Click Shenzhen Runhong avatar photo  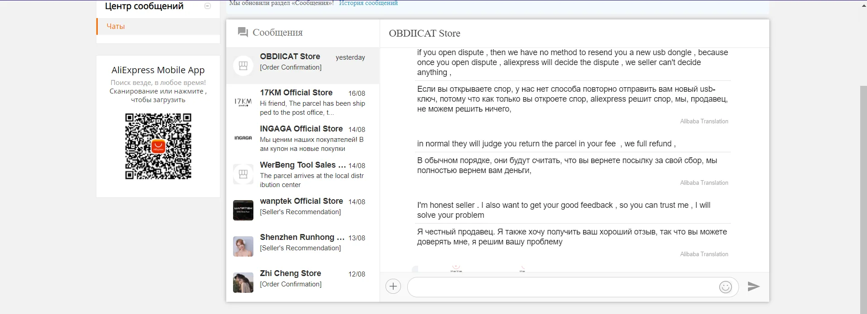click(x=243, y=247)
